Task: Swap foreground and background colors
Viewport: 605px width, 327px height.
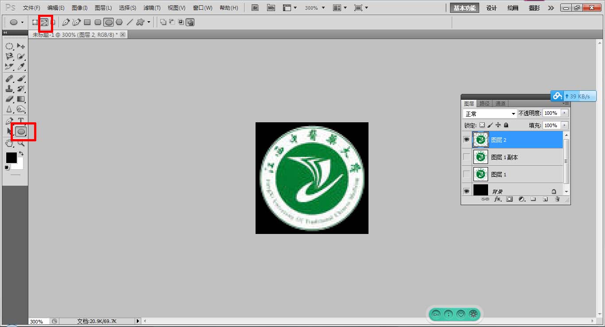Action: pos(21,153)
